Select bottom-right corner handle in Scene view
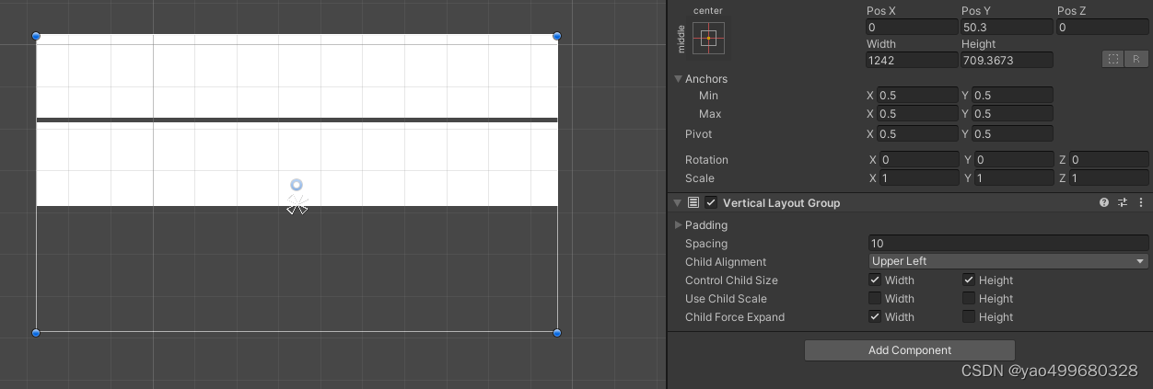Viewport: 1153px width, 389px height. [557, 332]
